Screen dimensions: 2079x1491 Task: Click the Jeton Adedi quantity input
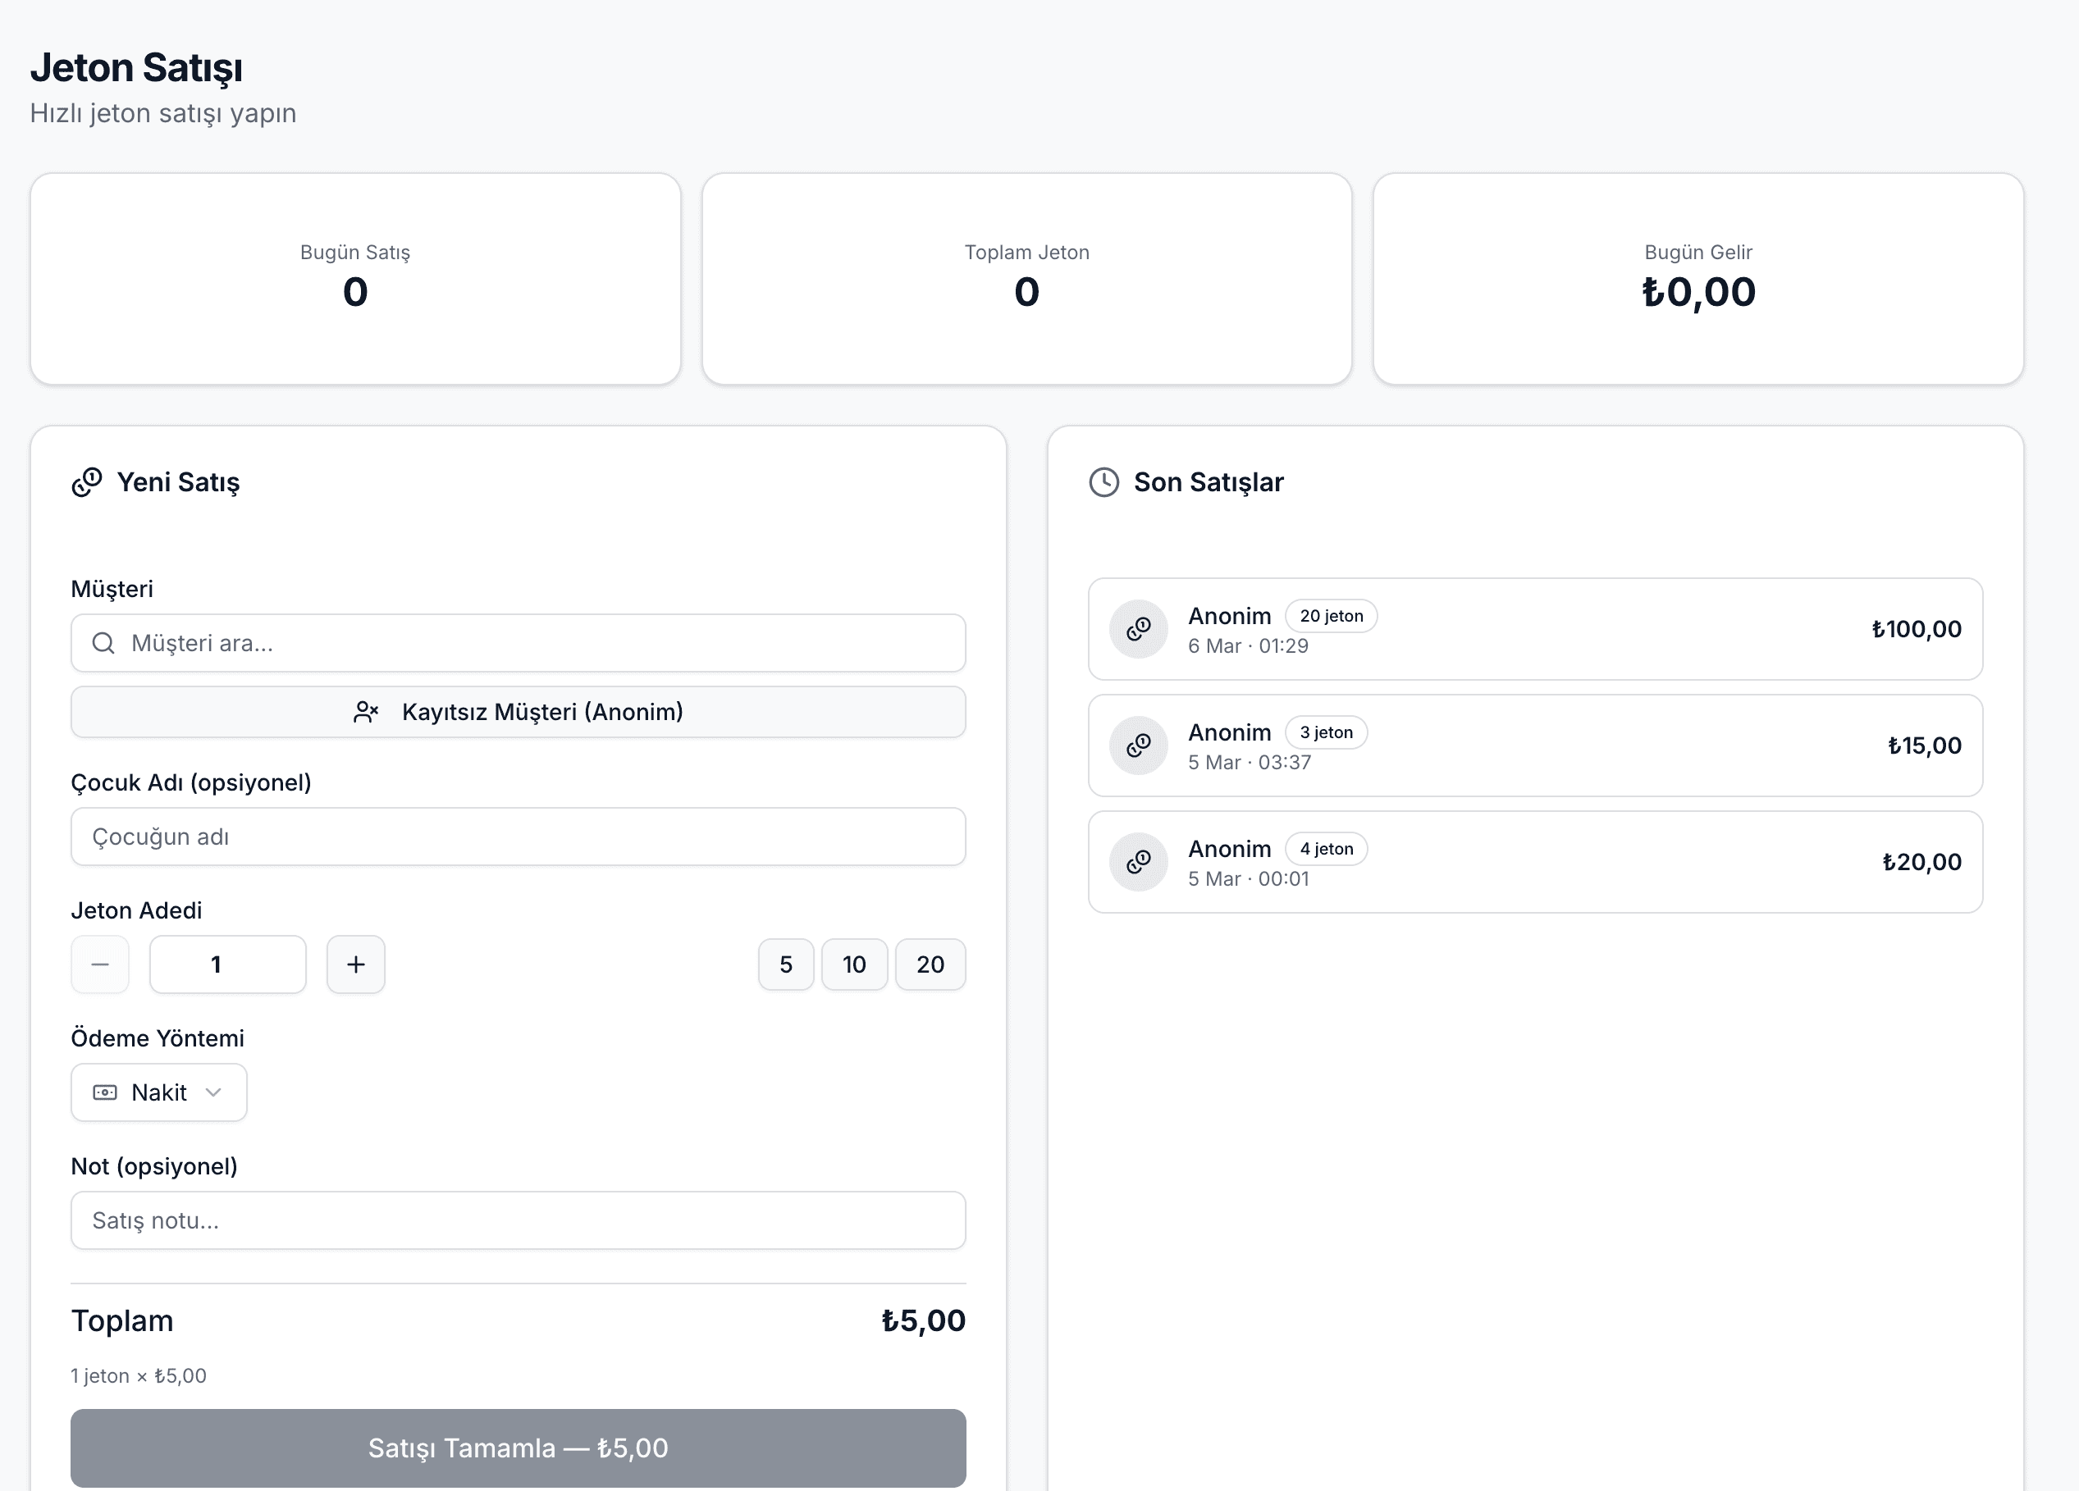227,964
